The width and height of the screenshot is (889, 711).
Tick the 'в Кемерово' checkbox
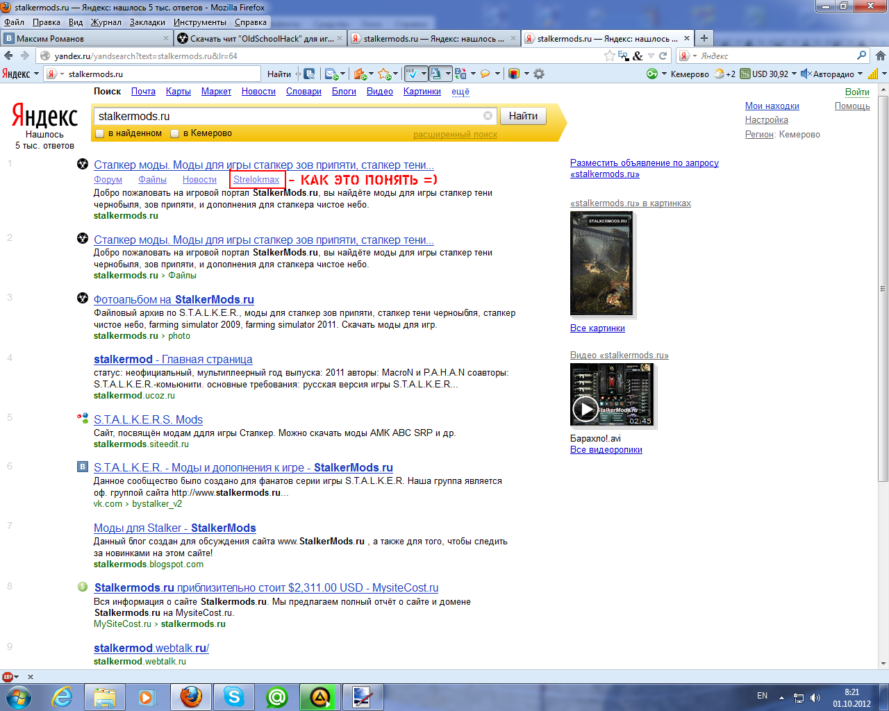(175, 133)
